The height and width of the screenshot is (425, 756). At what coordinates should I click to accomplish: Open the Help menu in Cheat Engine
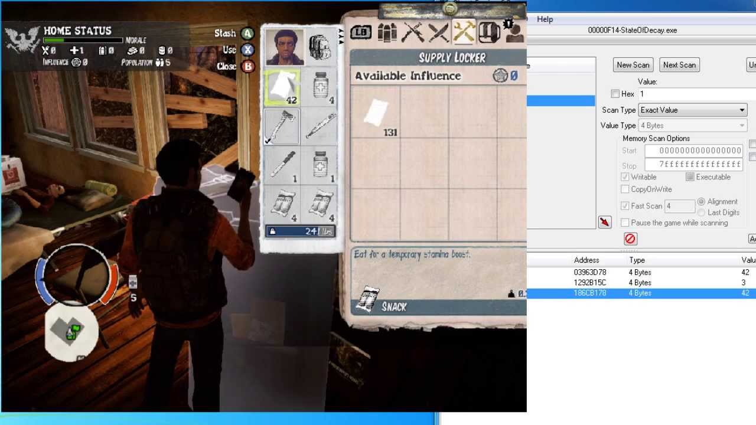(x=545, y=19)
